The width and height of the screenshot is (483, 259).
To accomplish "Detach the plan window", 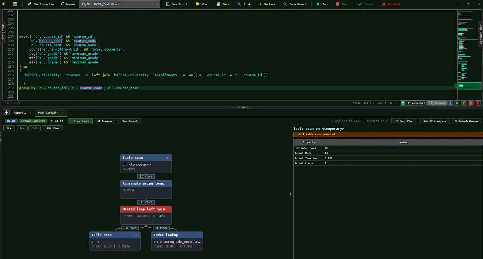I will click(466, 121).
